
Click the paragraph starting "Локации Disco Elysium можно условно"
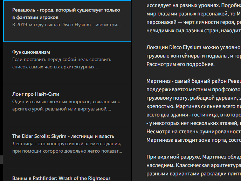[194, 56]
